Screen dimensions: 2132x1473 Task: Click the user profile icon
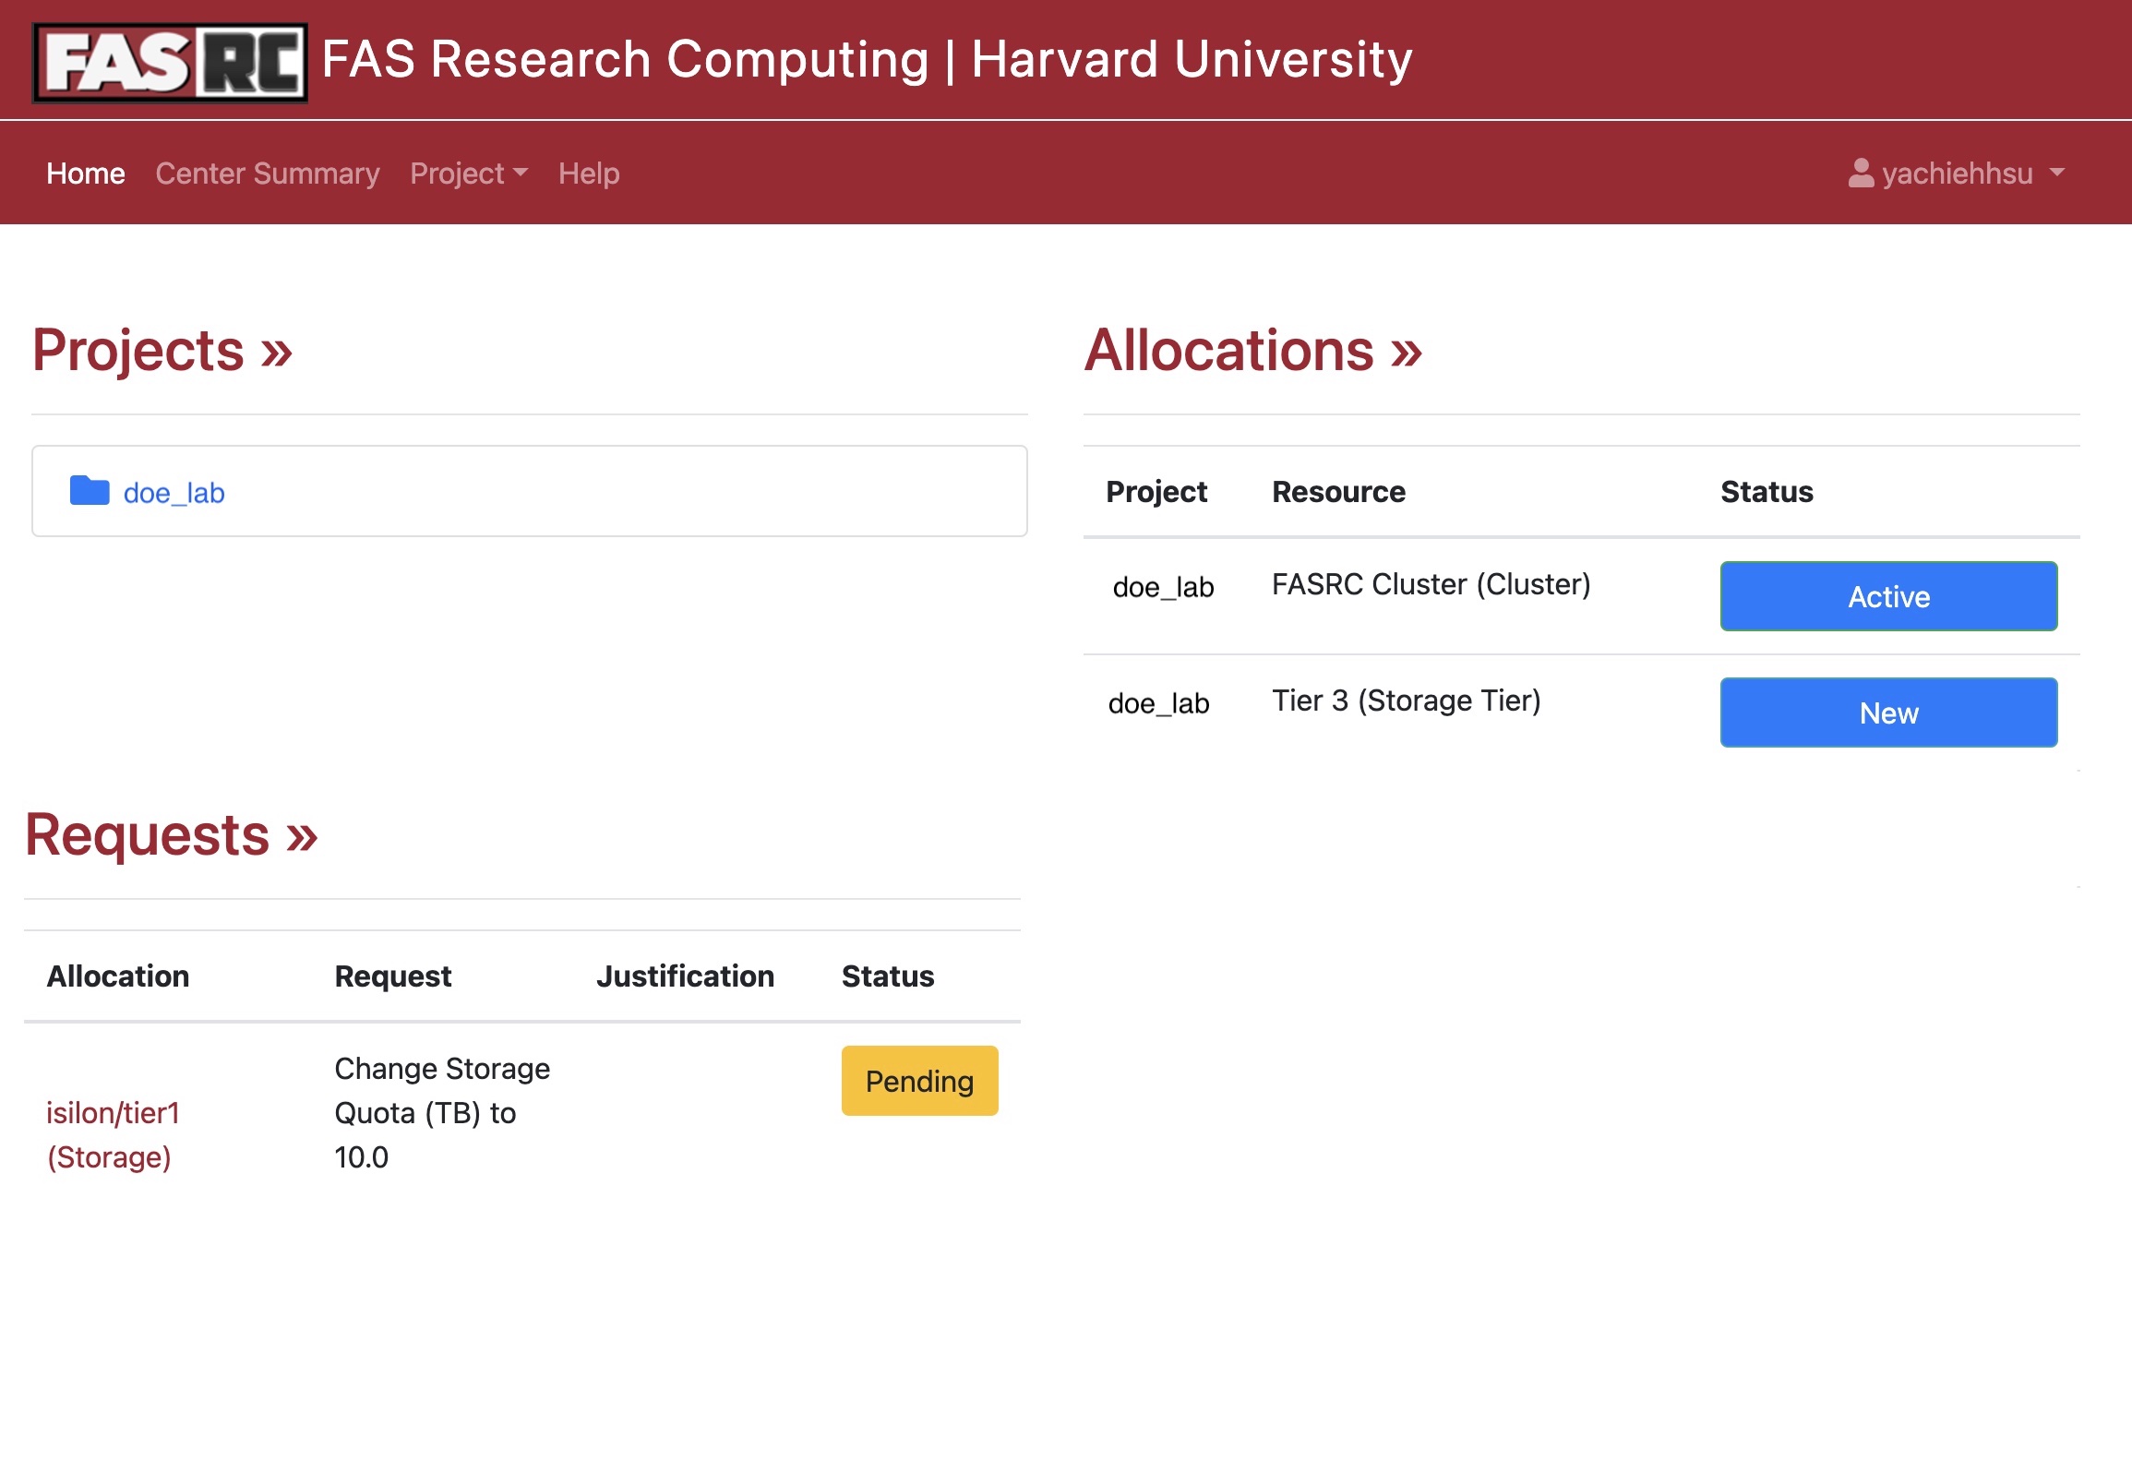pos(1861,173)
